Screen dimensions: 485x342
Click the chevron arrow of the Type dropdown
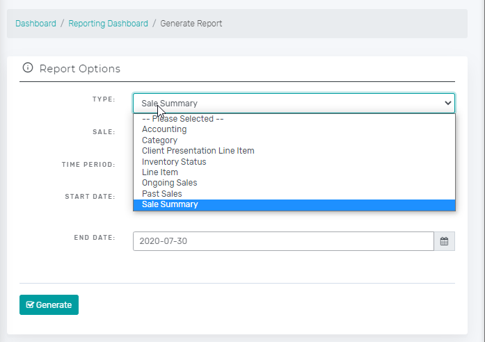tap(447, 103)
